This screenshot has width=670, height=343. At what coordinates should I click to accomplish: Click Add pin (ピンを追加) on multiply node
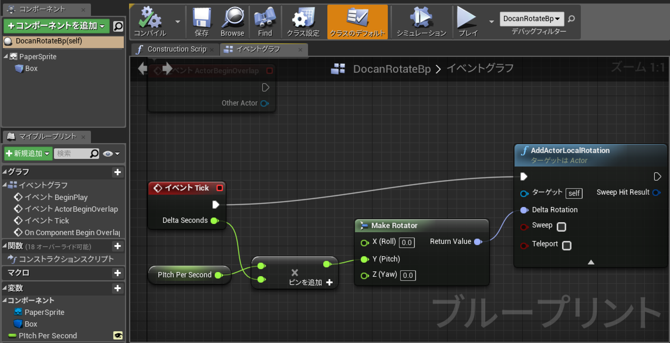coord(311,282)
